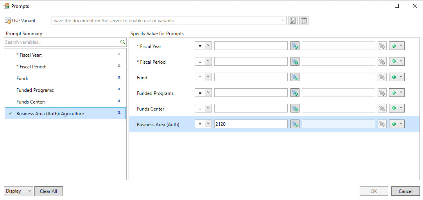
Task: Click the disabled upper value help in the Fiscal Year row
Action: click(x=382, y=46)
